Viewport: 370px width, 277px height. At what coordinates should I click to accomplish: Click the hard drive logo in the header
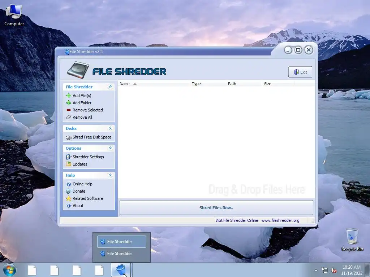(78, 70)
